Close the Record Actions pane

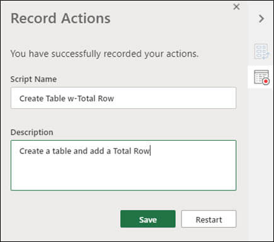[236, 7]
